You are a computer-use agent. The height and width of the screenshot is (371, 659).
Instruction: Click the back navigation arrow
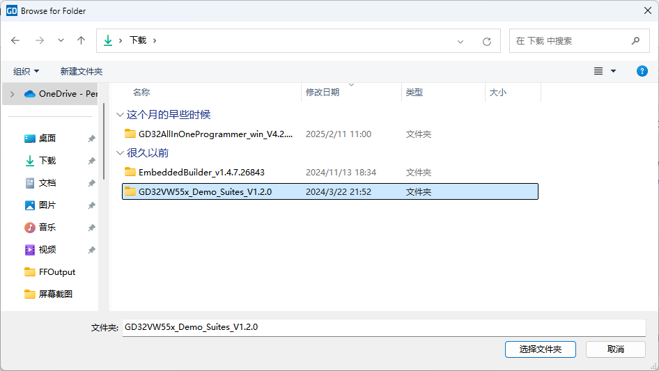pos(15,41)
